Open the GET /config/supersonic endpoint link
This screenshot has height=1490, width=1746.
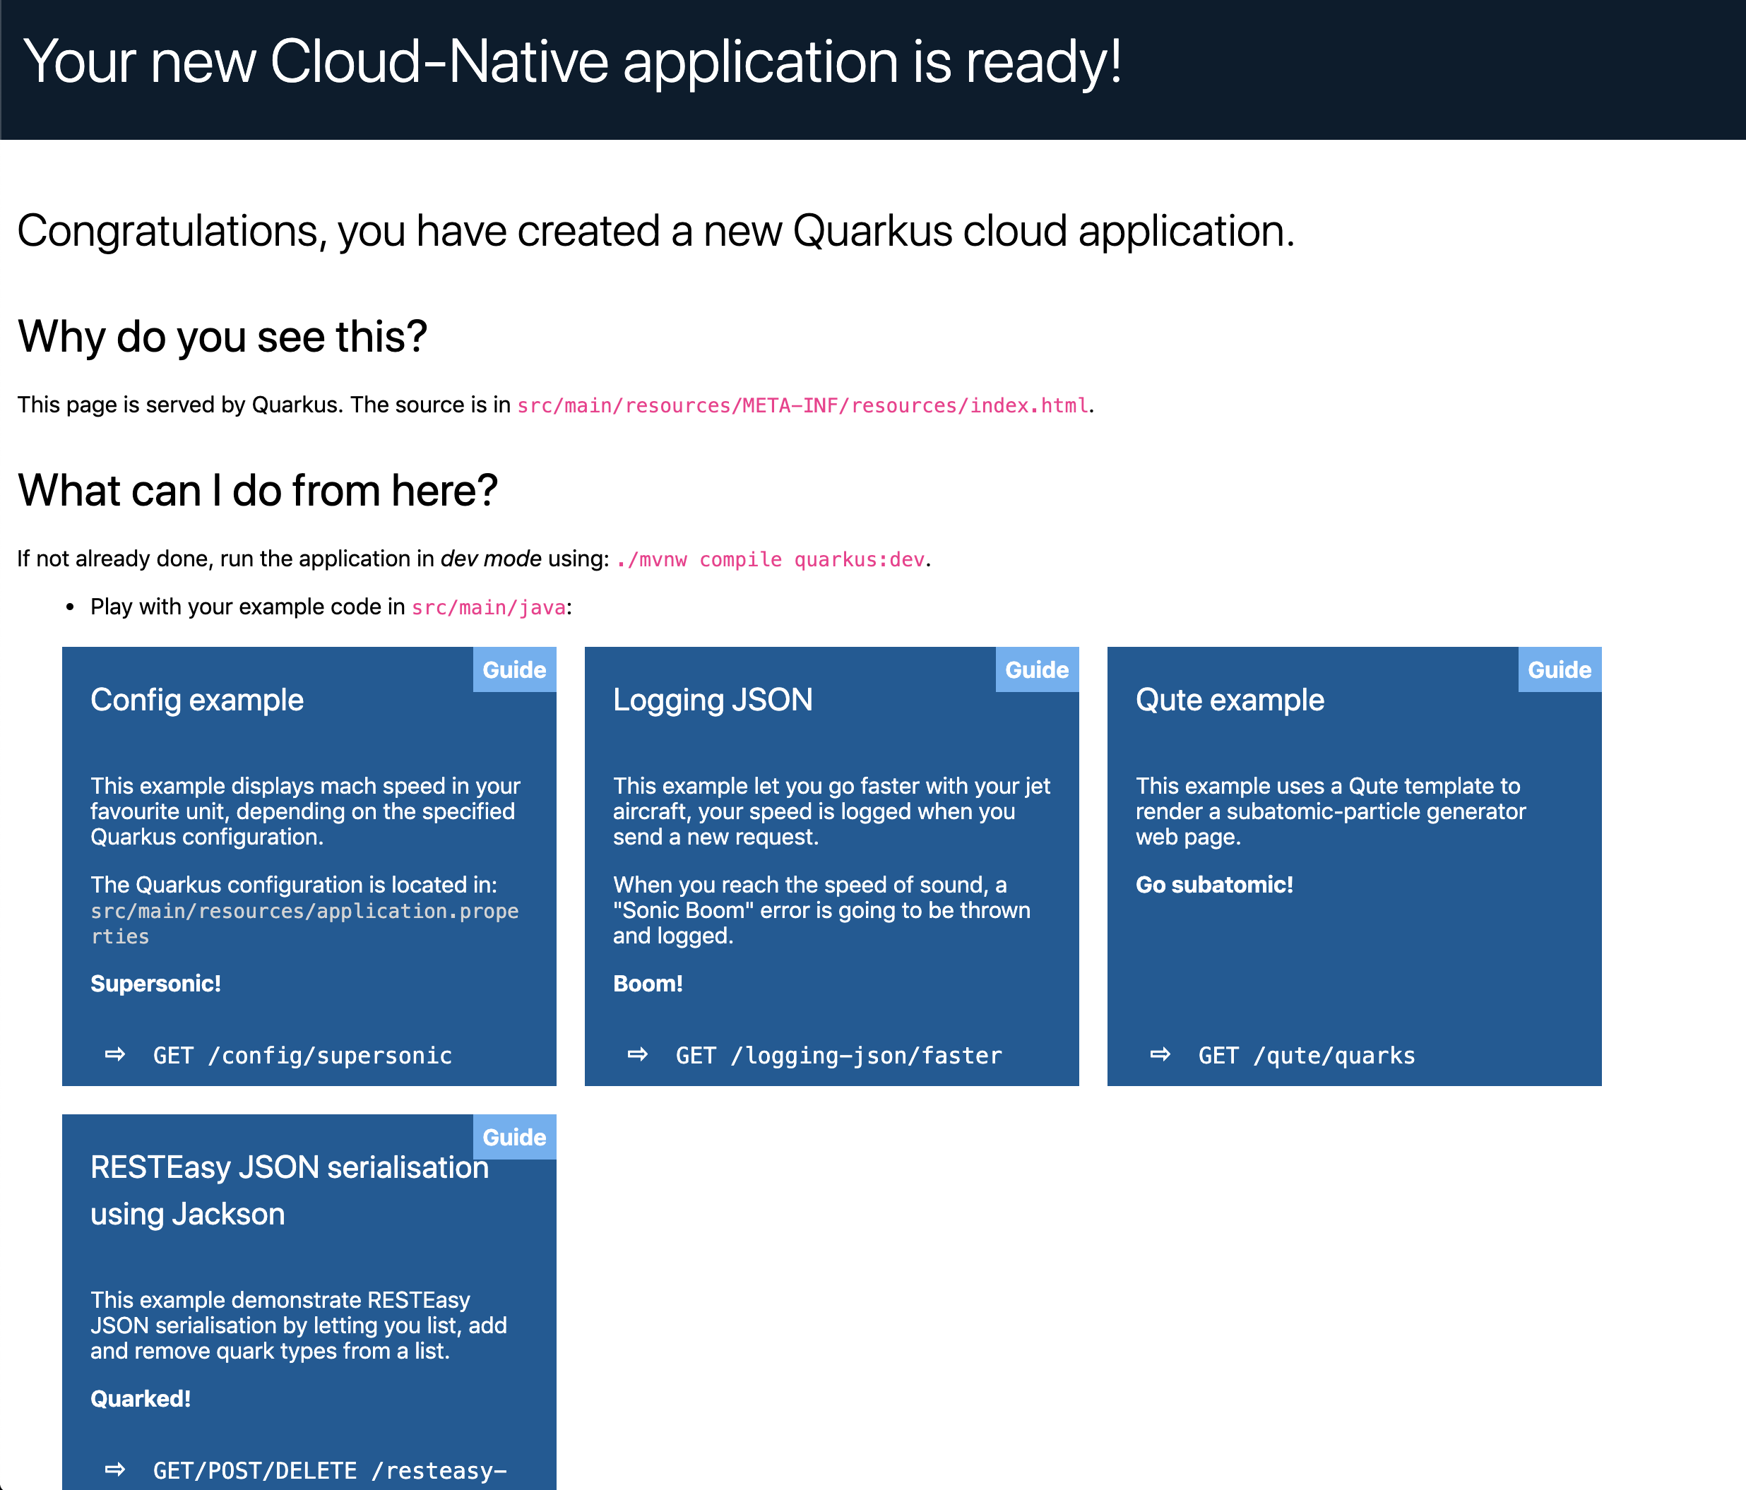pyautogui.click(x=302, y=1056)
